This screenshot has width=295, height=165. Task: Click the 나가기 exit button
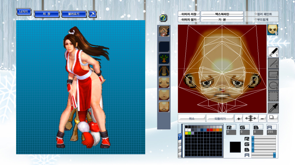[x=24, y=12]
